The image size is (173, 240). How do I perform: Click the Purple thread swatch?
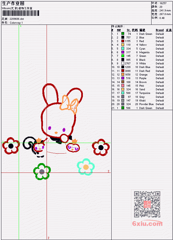click(123, 78)
